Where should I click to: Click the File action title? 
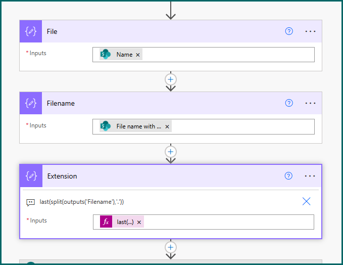coord(52,31)
